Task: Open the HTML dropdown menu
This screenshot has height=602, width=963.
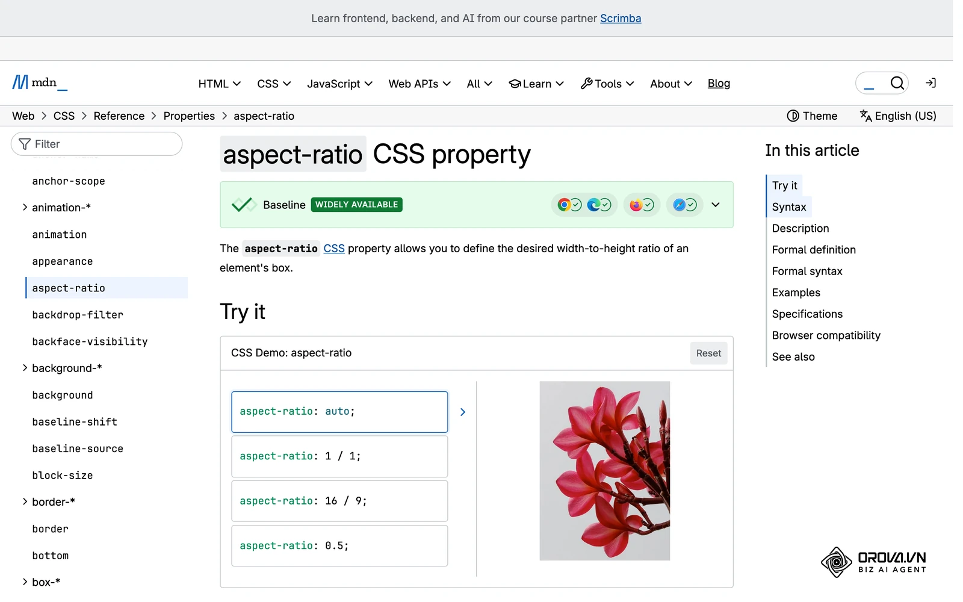Action: point(220,84)
